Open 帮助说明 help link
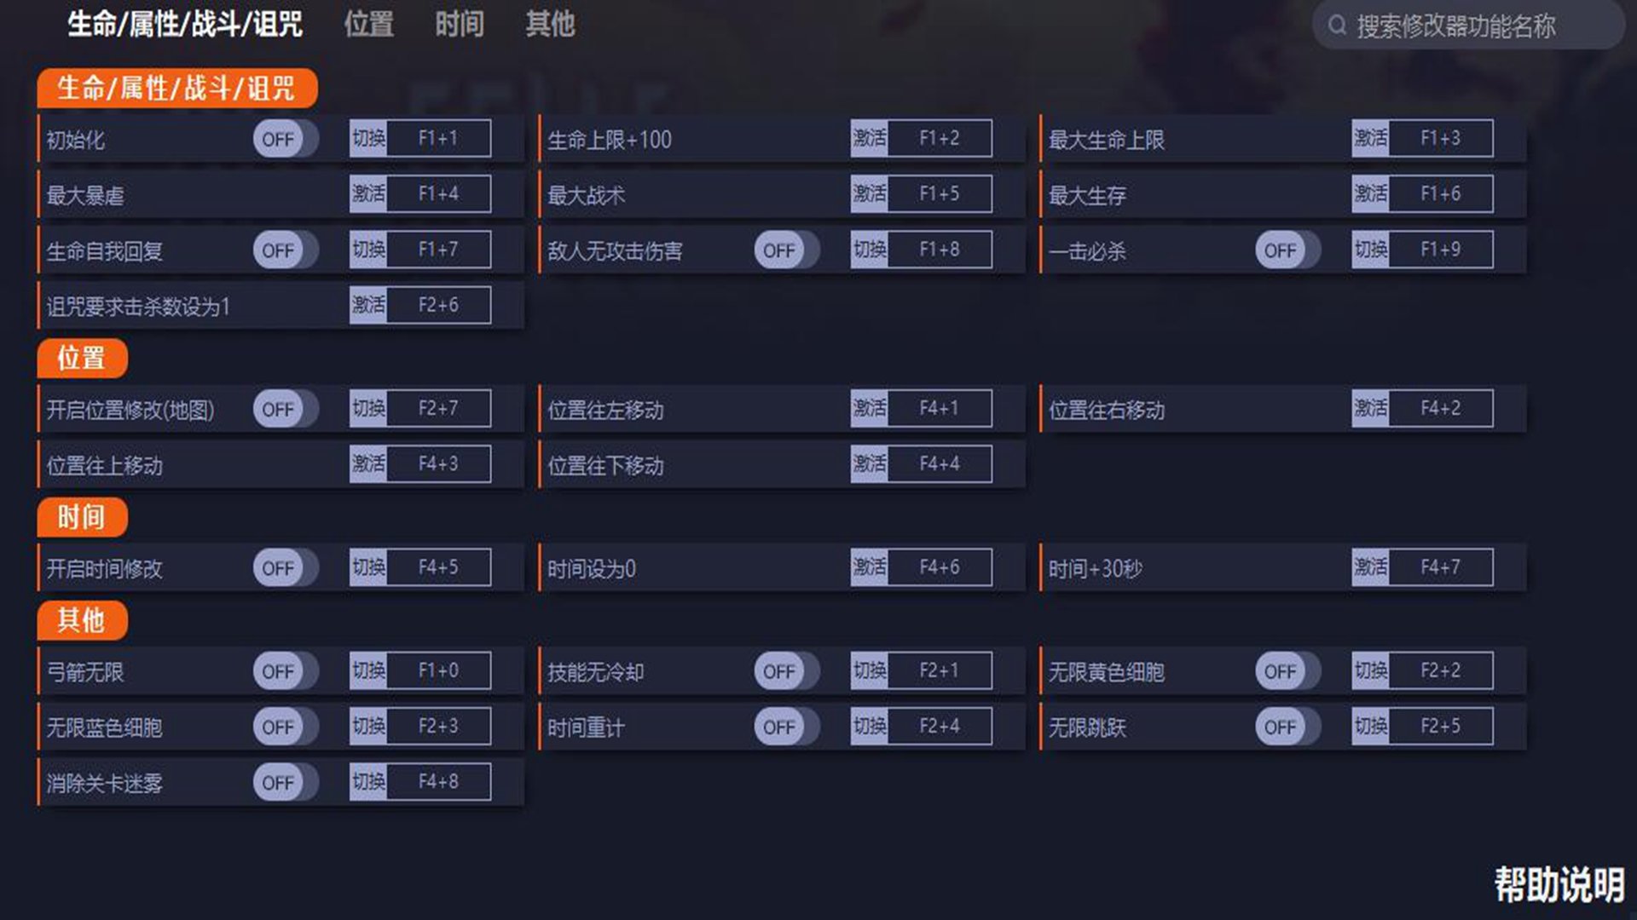 pos(1559,885)
